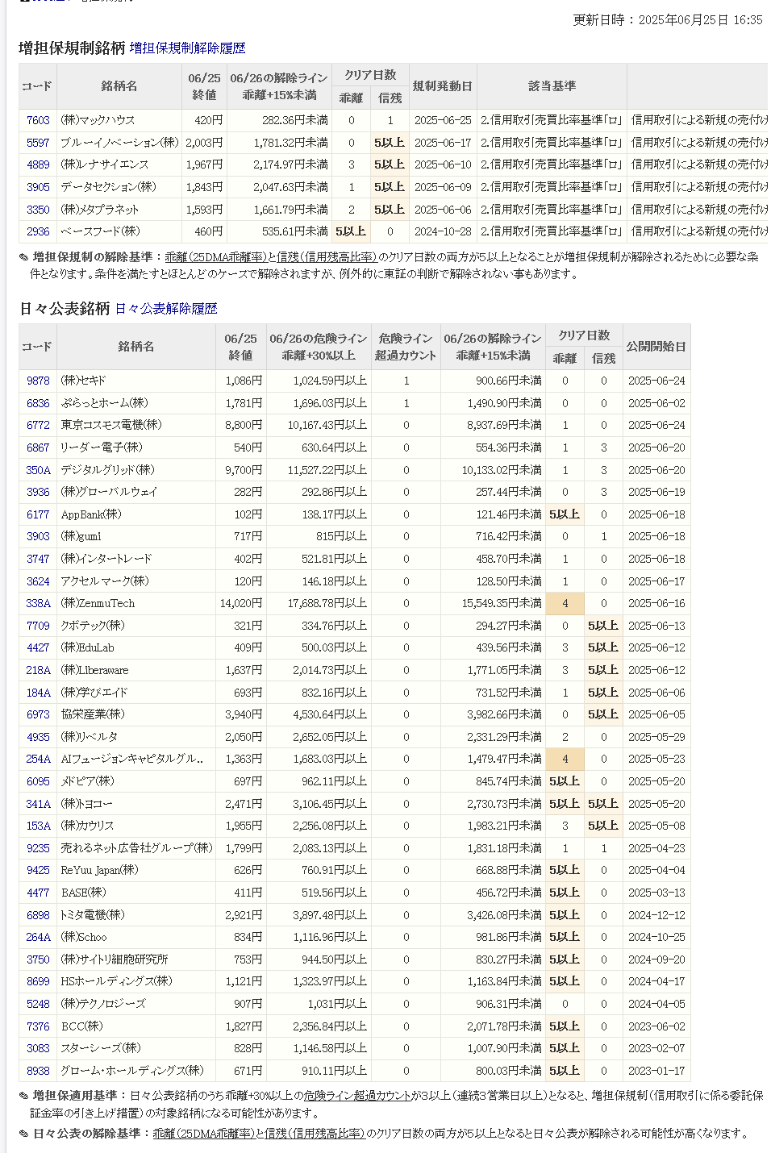Click the name AIフュージョンキャピタルグル..
The width and height of the screenshot is (771, 1153).
click(x=132, y=759)
